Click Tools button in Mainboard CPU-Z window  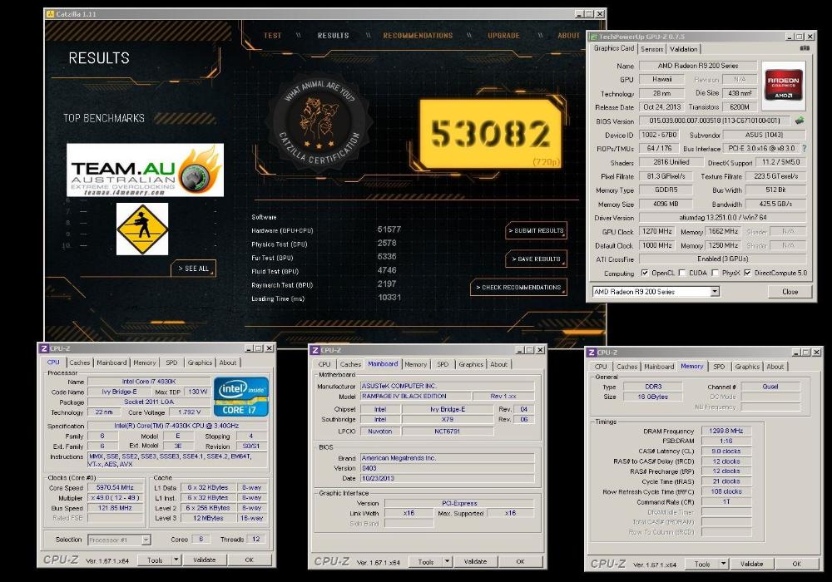pyautogui.click(x=426, y=561)
